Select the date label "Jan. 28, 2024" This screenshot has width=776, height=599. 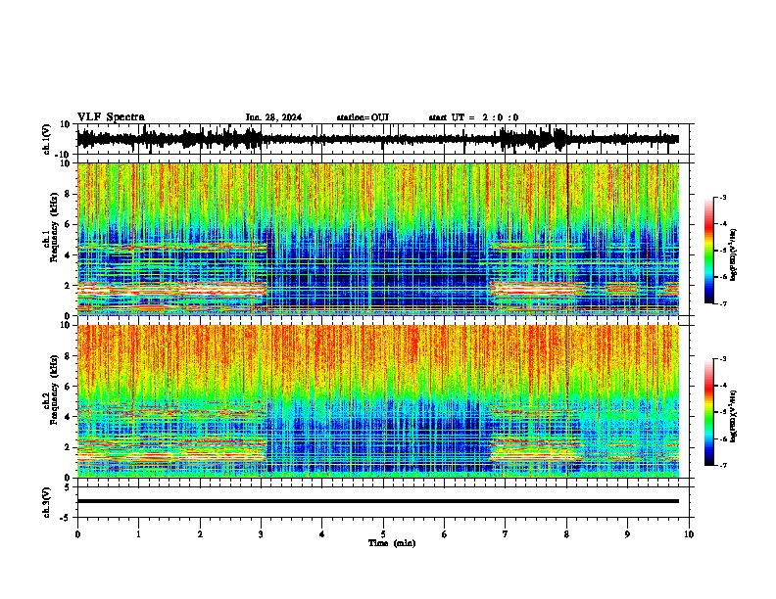[273, 117]
